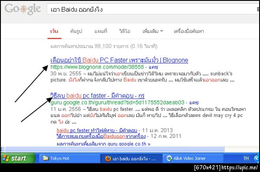The image size is (260, 172).
Task: Click the folder icon for Tokyo Hot
Action: pyautogui.click(x=46, y=158)
